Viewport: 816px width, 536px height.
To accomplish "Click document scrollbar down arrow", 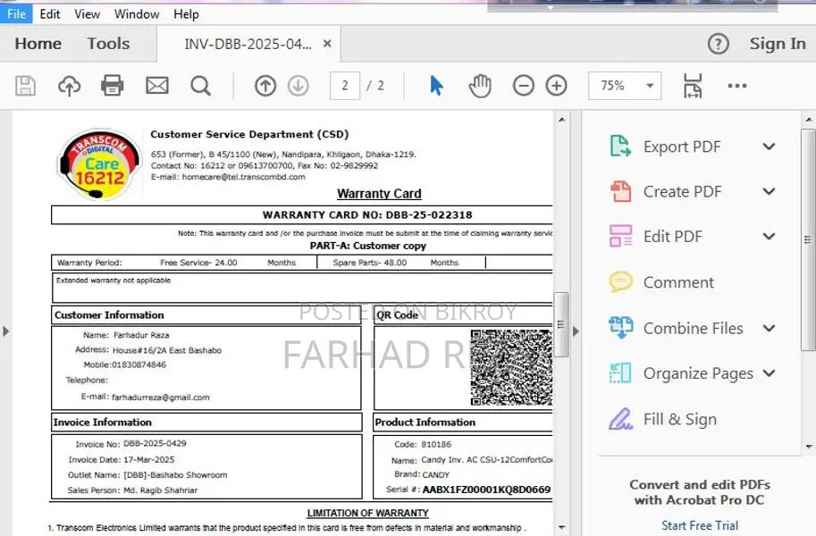I will 561,527.
